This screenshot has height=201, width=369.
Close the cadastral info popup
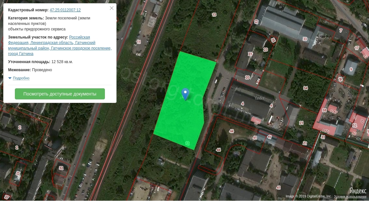(112, 8)
